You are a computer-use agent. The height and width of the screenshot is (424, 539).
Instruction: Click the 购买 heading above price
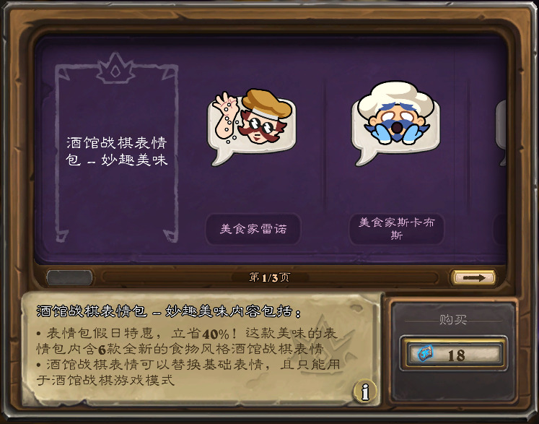pyautogui.click(x=453, y=320)
